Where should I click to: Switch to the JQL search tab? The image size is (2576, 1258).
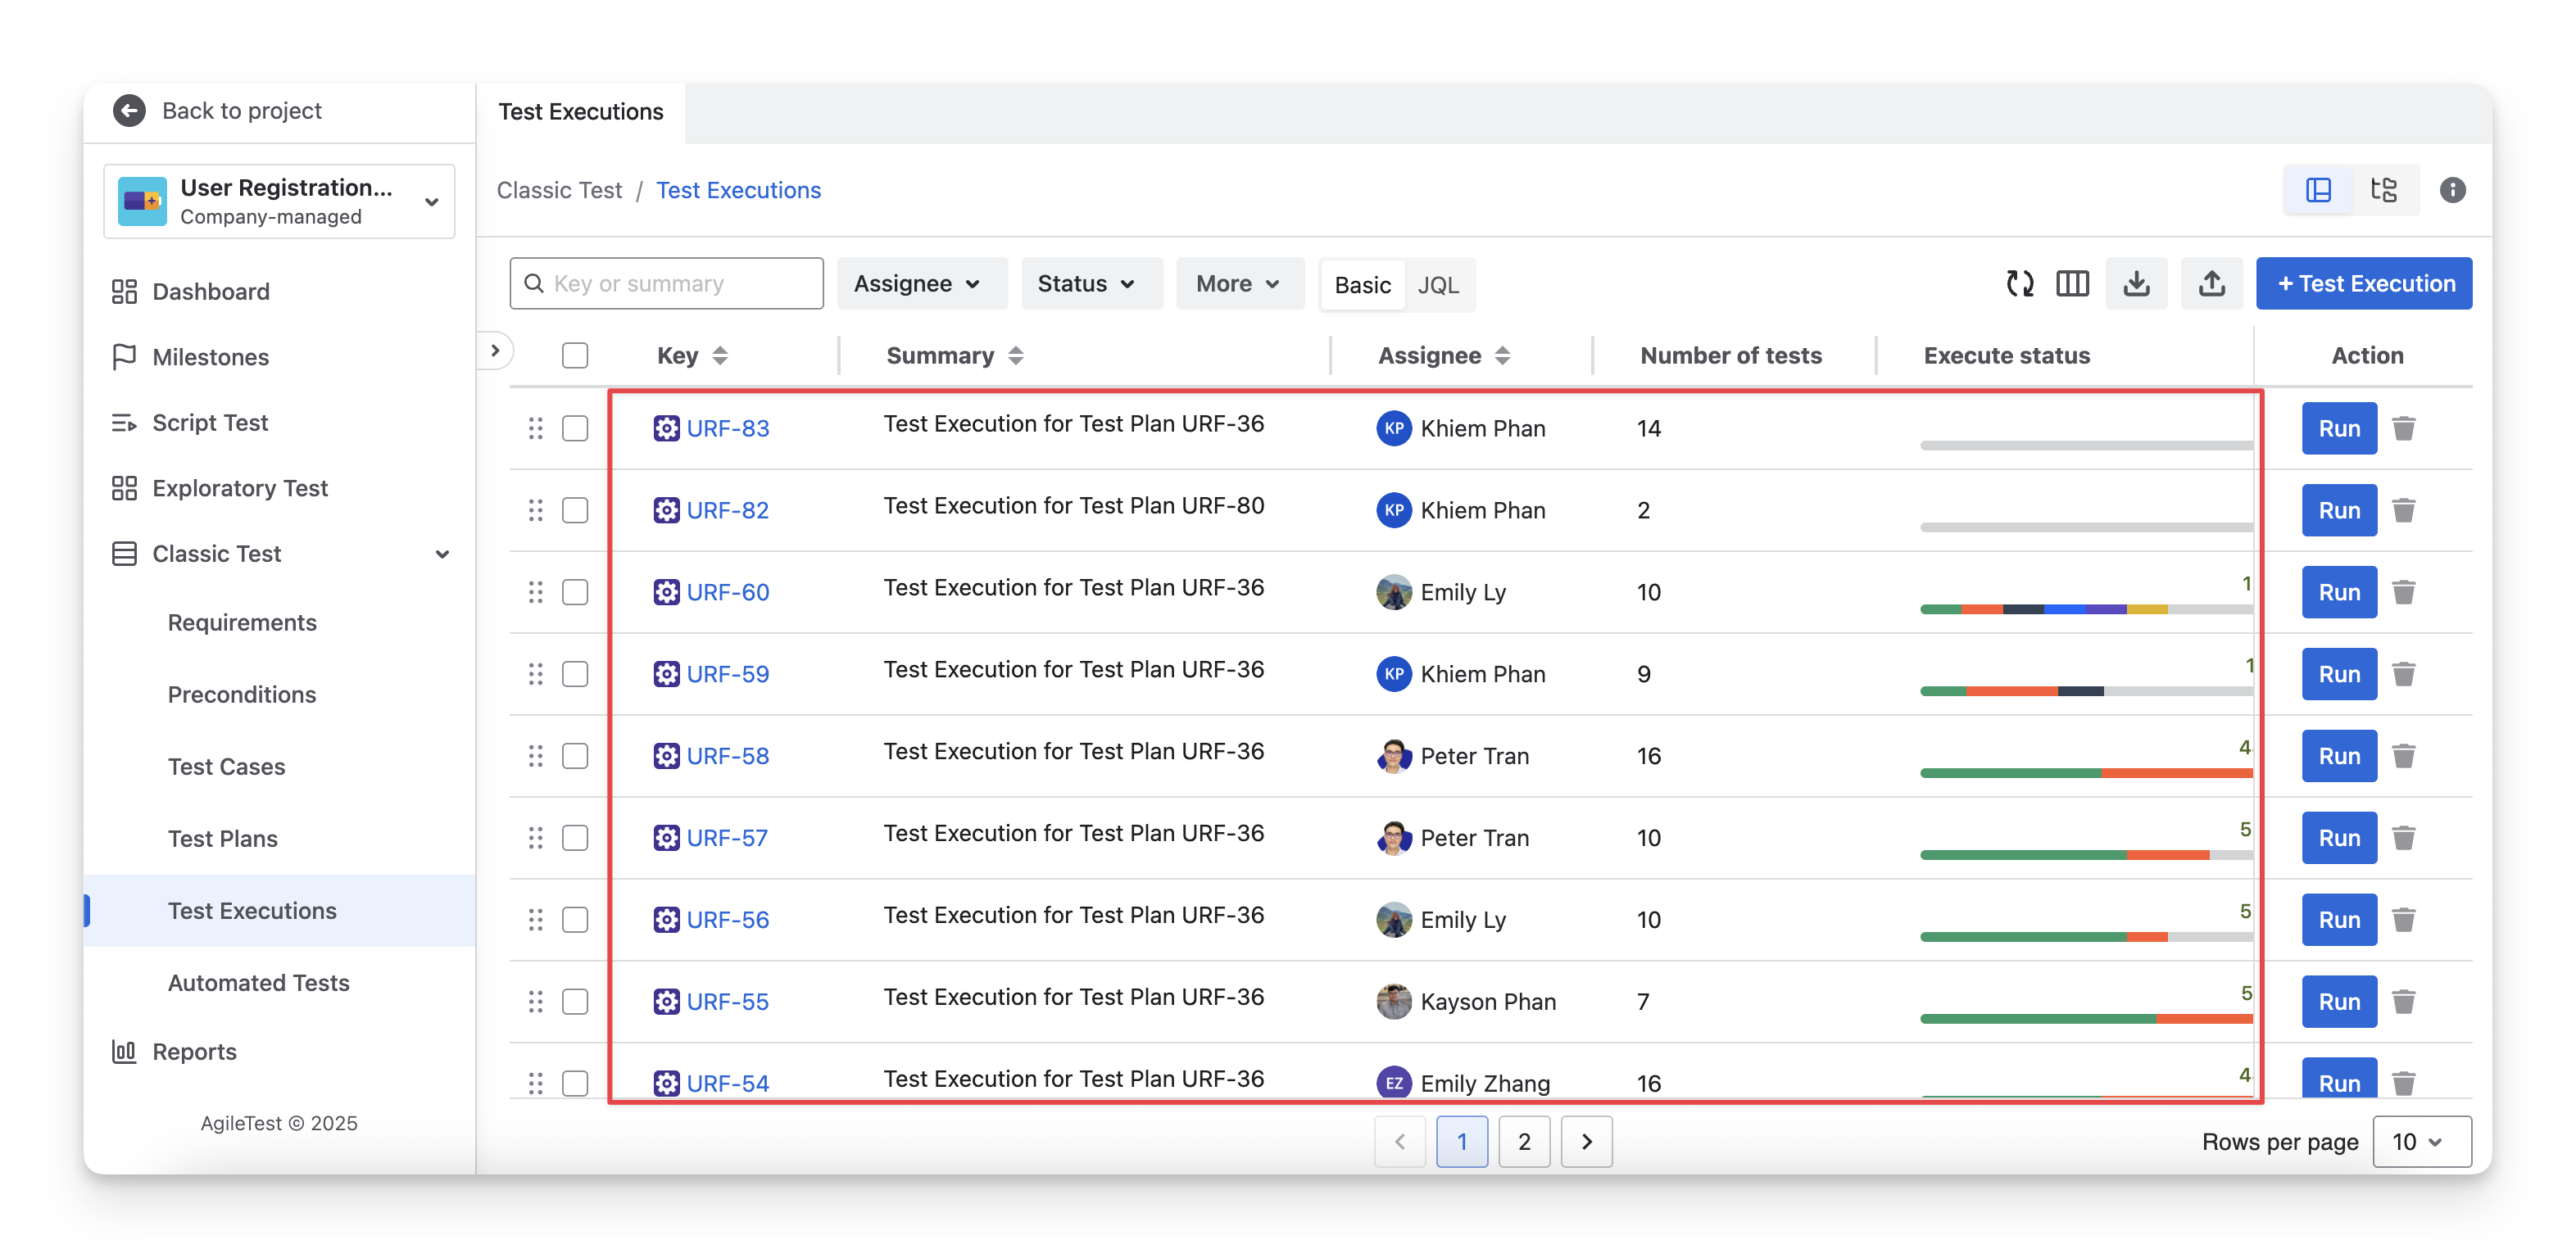(x=1437, y=286)
